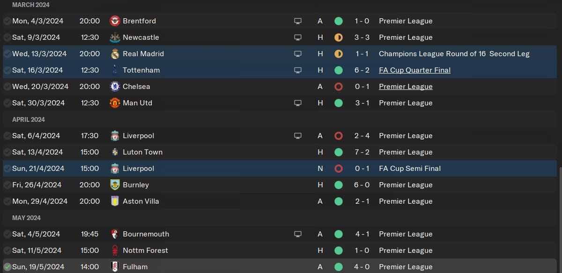
Task: Open the Real Madrid crest icon
Action: coord(115,54)
